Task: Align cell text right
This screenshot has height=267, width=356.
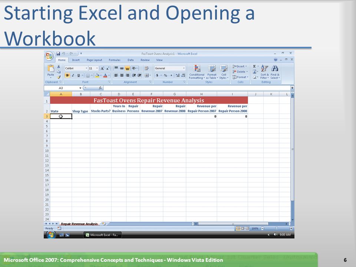Action: 127,75
